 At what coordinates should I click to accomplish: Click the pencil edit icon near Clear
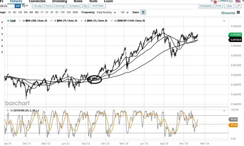click(x=239, y=6)
